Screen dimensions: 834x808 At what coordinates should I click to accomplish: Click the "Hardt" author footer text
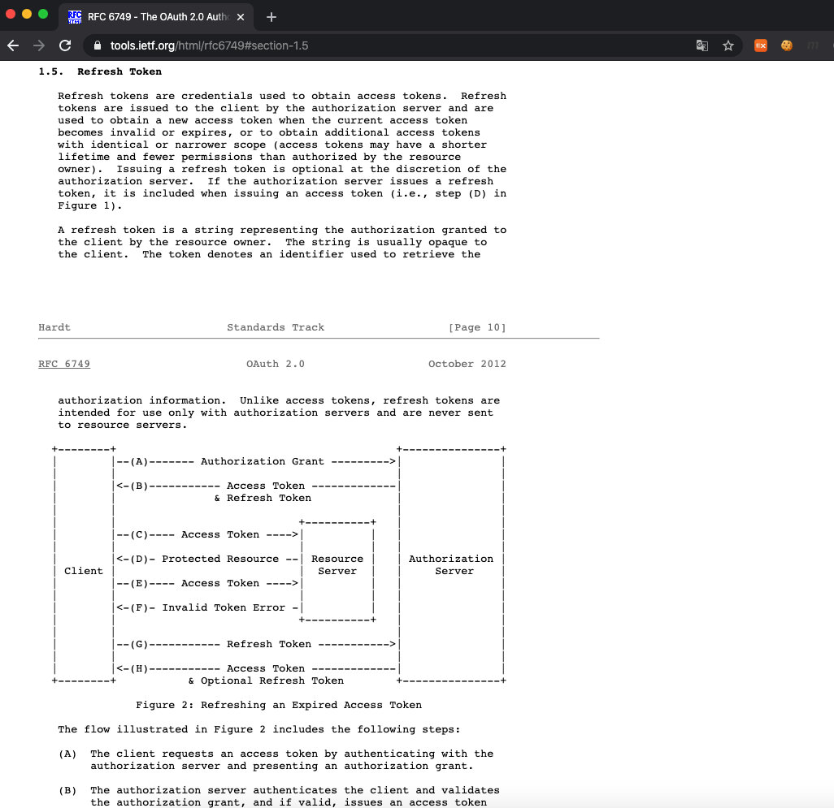(x=54, y=327)
